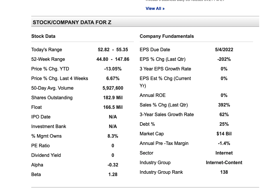
Task: Select the 0% value for Annual ROE
Action: pyautogui.click(x=224, y=95)
